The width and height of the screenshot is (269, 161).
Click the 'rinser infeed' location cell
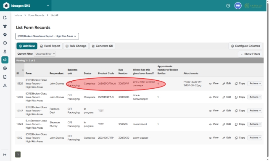pyautogui.click(x=140, y=124)
